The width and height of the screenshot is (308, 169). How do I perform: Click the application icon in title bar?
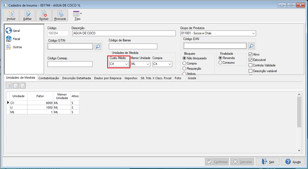click(x=5, y=5)
